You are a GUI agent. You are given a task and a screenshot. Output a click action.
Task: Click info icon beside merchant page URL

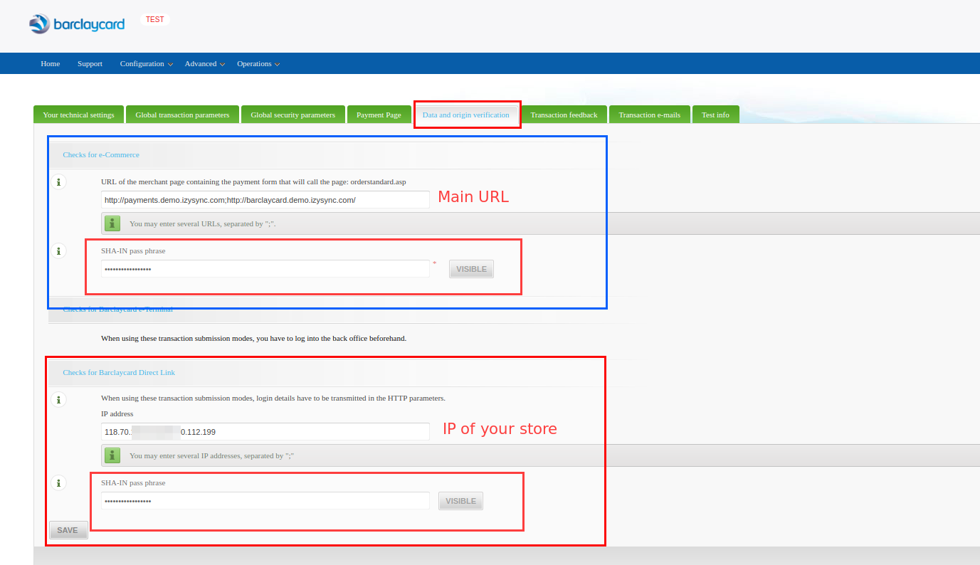[x=58, y=182]
